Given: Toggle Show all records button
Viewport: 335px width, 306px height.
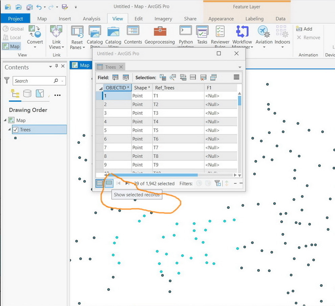Looking at the screenshot, I should pos(100,183).
